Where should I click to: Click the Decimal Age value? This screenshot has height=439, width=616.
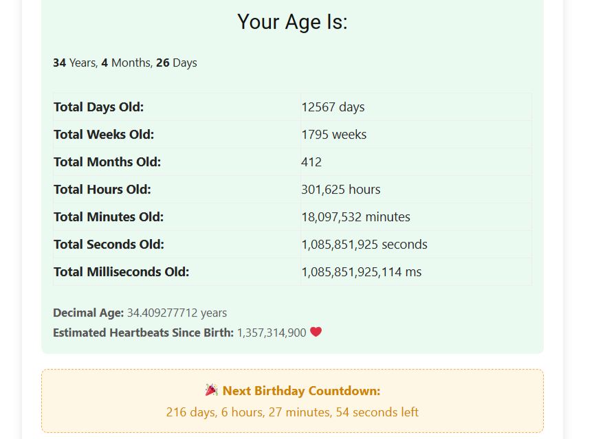(177, 313)
